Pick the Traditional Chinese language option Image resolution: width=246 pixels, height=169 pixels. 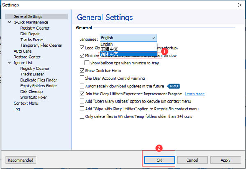[109, 49]
